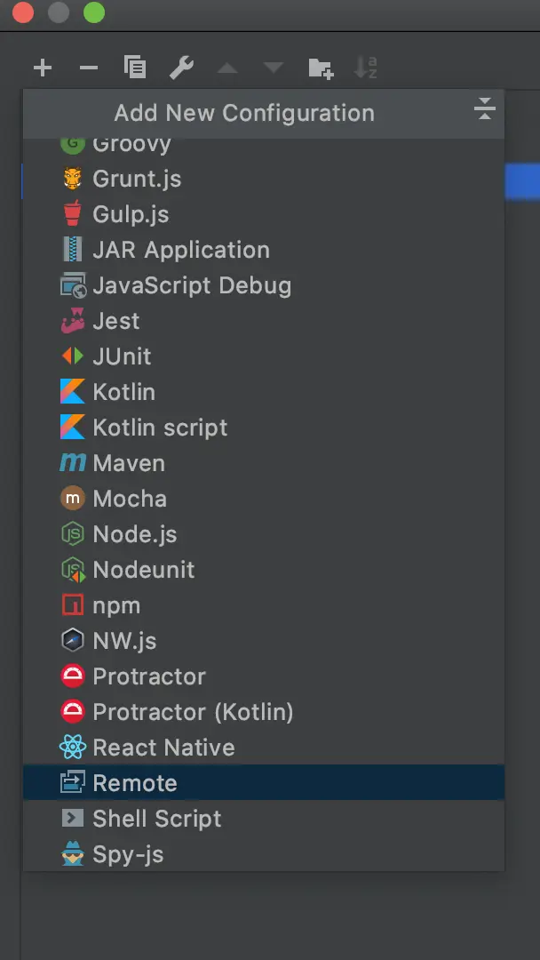Click the Grunt.js boar icon
The width and height of the screenshot is (540, 960).
tap(73, 179)
